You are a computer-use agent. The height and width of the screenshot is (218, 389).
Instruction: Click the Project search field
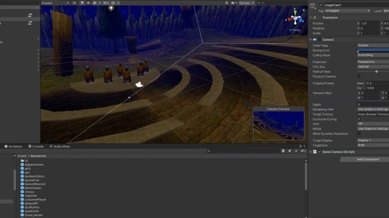243,151
